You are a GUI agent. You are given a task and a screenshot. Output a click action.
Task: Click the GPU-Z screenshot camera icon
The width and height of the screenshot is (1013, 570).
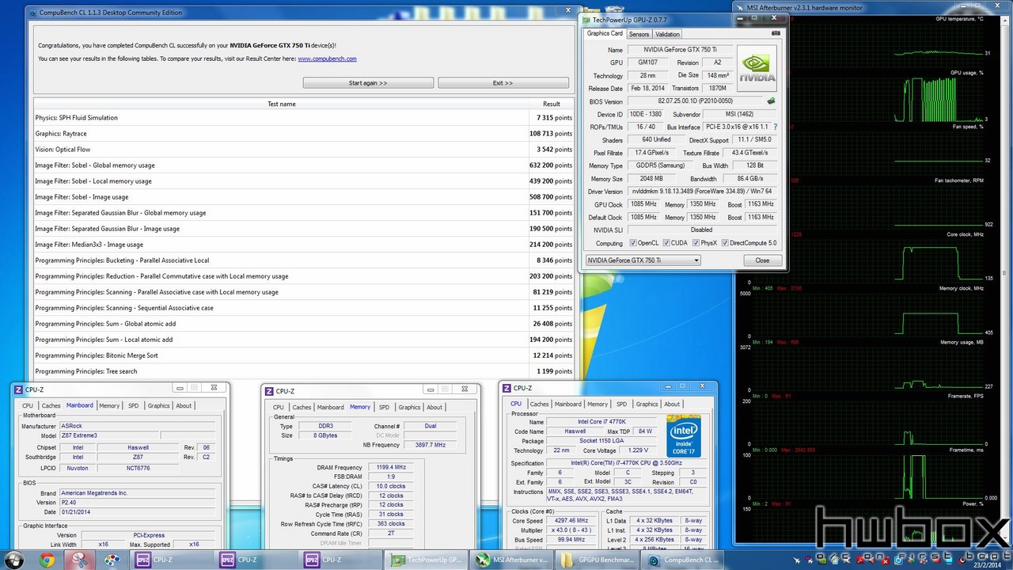[776, 33]
